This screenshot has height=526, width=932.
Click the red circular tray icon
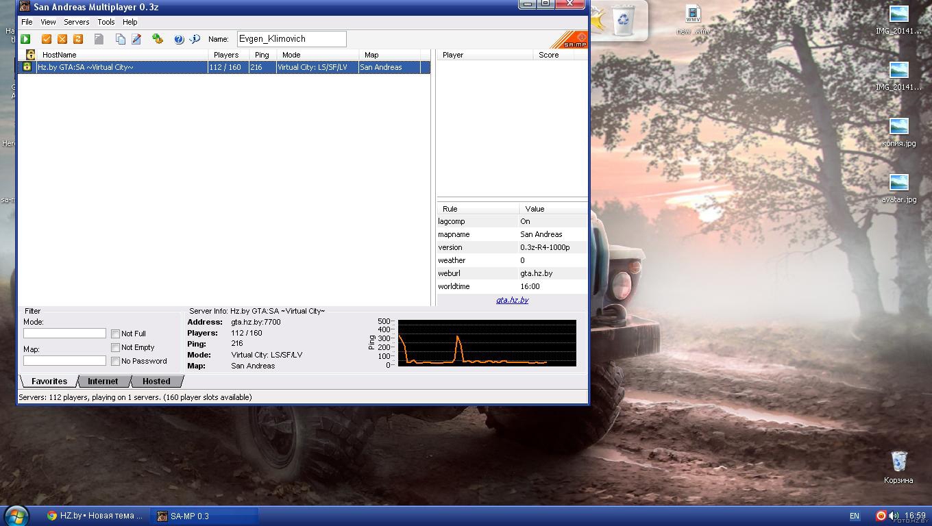pyautogui.click(x=881, y=516)
